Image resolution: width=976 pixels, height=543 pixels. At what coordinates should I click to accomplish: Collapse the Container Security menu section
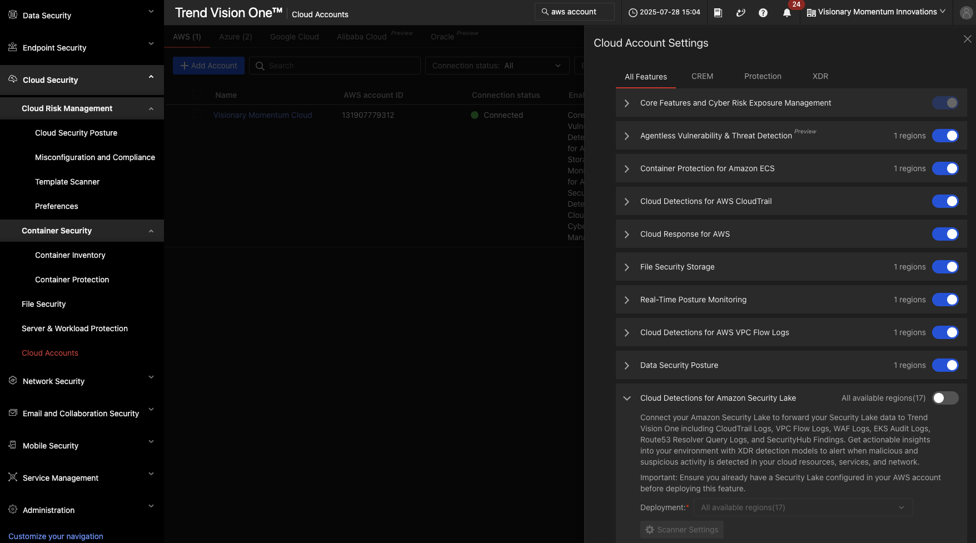[151, 231]
